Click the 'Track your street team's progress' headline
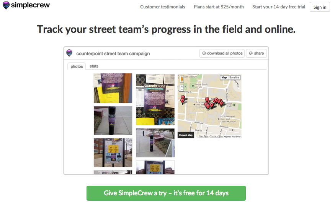Viewport: 335px width, 206px height. pos(166,29)
